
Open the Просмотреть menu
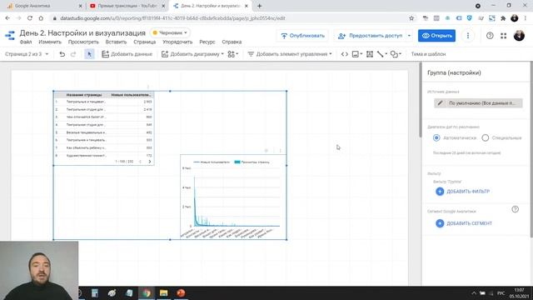point(83,42)
